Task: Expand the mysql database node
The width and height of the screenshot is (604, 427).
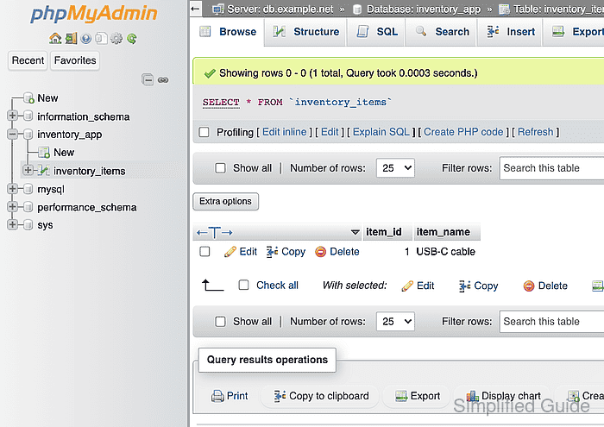Action: (12, 189)
